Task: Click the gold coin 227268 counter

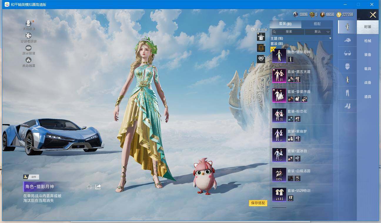Action: click(345, 14)
